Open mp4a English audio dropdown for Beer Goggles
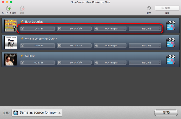 tap(110, 29)
